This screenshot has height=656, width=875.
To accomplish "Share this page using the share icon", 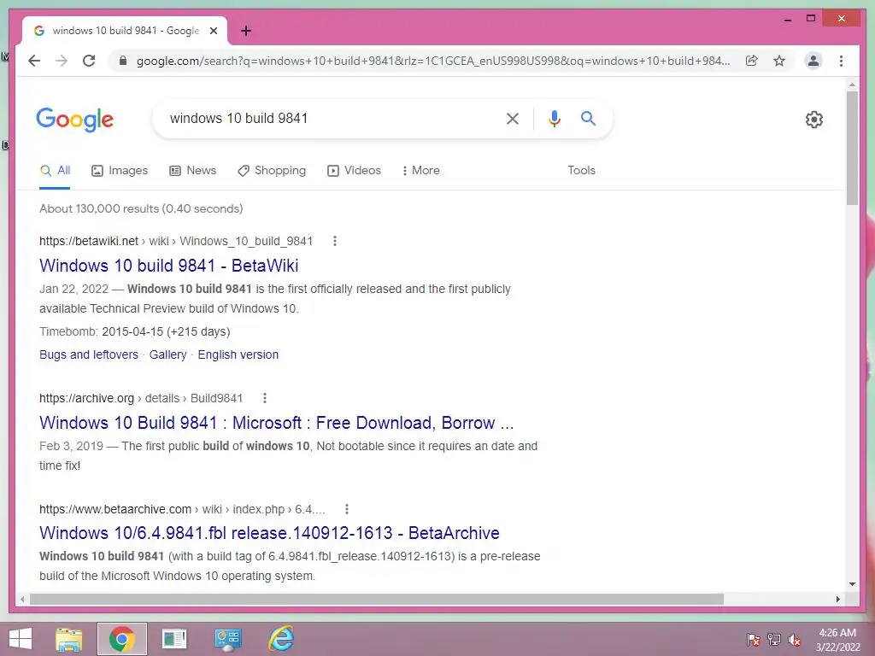I will pyautogui.click(x=752, y=61).
